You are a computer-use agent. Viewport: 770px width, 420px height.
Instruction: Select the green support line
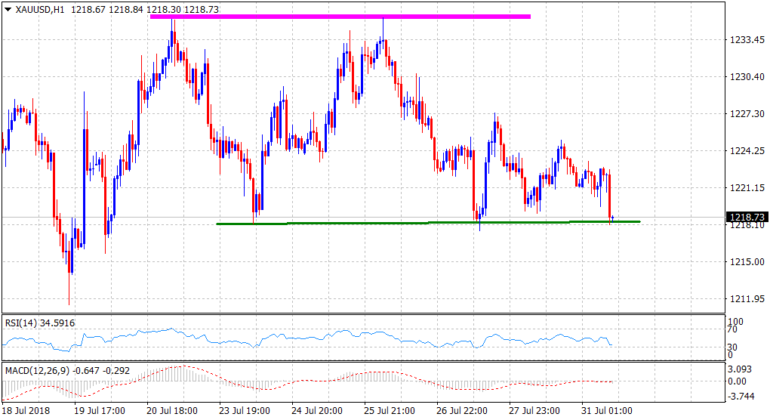428,223
